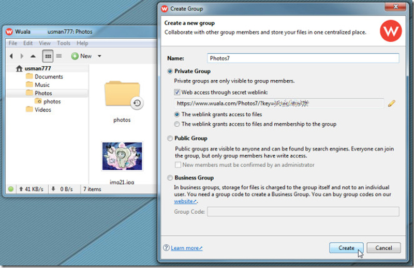Go up one folder in Wuala
The width and height of the screenshot is (414, 268).
click(33, 56)
